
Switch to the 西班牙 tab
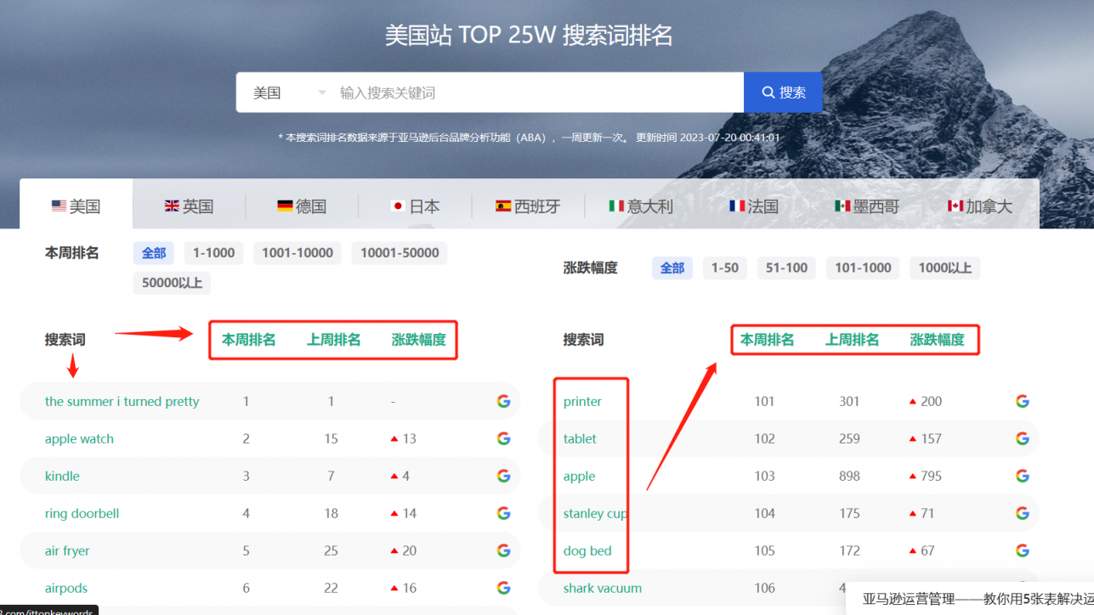[x=528, y=206]
